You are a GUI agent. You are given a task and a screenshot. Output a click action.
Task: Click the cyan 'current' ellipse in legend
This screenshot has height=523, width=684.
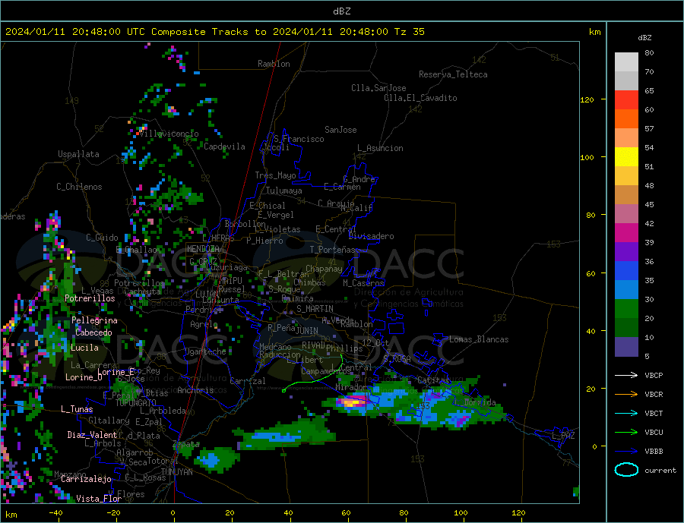tap(626, 470)
